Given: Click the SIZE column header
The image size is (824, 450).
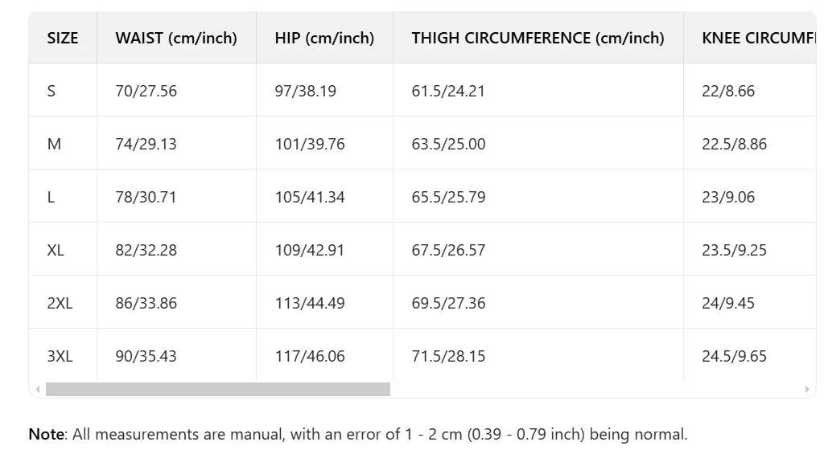Looking at the screenshot, I should point(63,38).
